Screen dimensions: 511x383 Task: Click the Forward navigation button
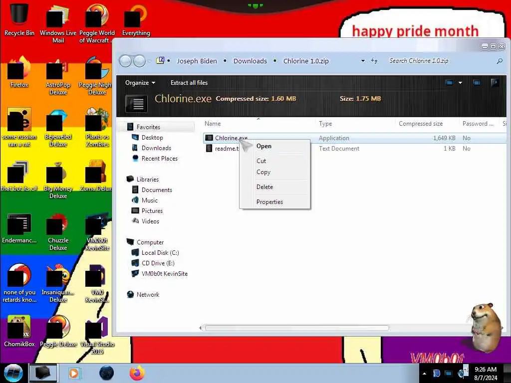pos(140,61)
